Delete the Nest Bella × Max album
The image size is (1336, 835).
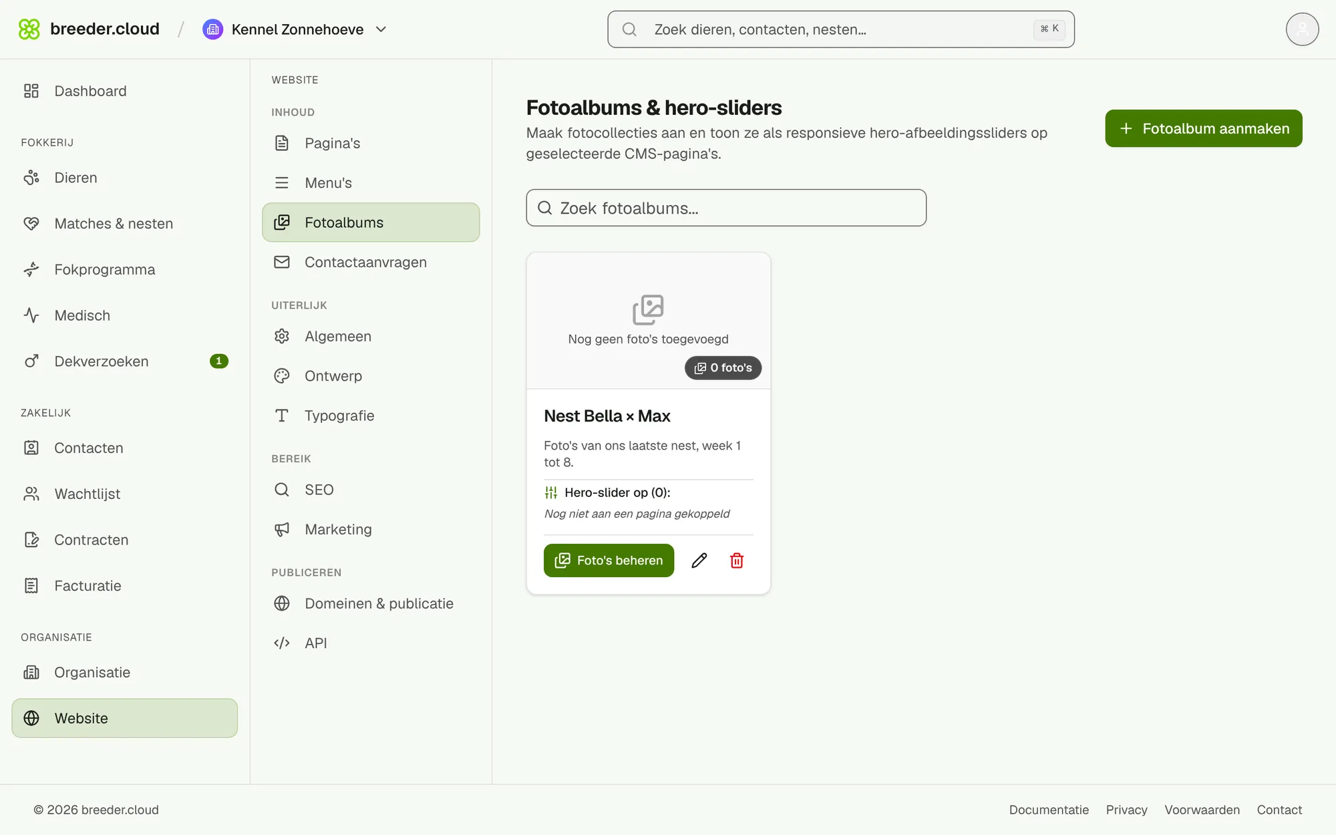pyautogui.click(x=737, y=560)
